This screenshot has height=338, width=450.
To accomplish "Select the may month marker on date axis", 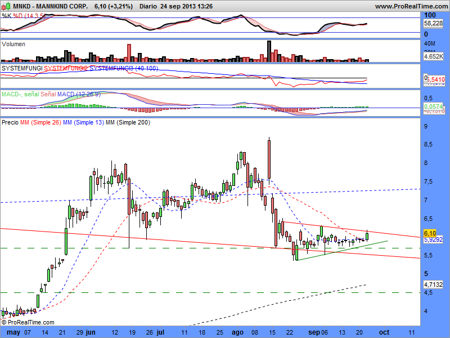I will click(13, 332).
